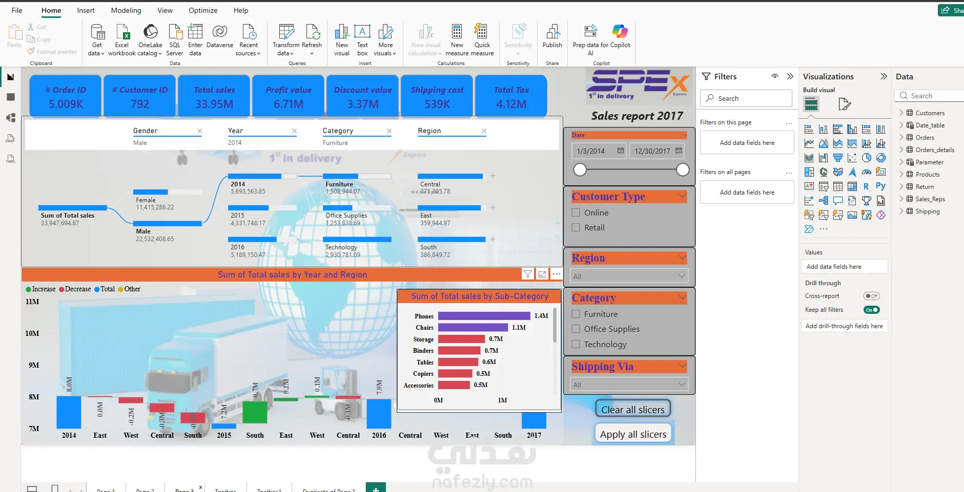Check the Online customer type
This screenshot has height=492, width=964.
point(576,212)
